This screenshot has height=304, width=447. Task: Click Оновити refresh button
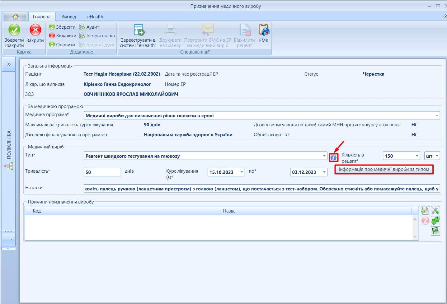coord(62,44)
